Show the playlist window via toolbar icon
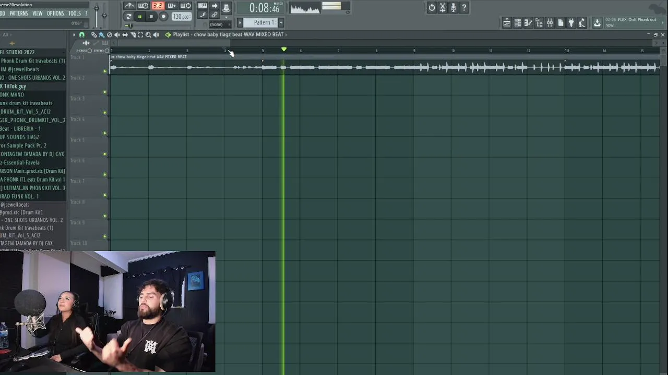668x375 pixels. (507, 23)
